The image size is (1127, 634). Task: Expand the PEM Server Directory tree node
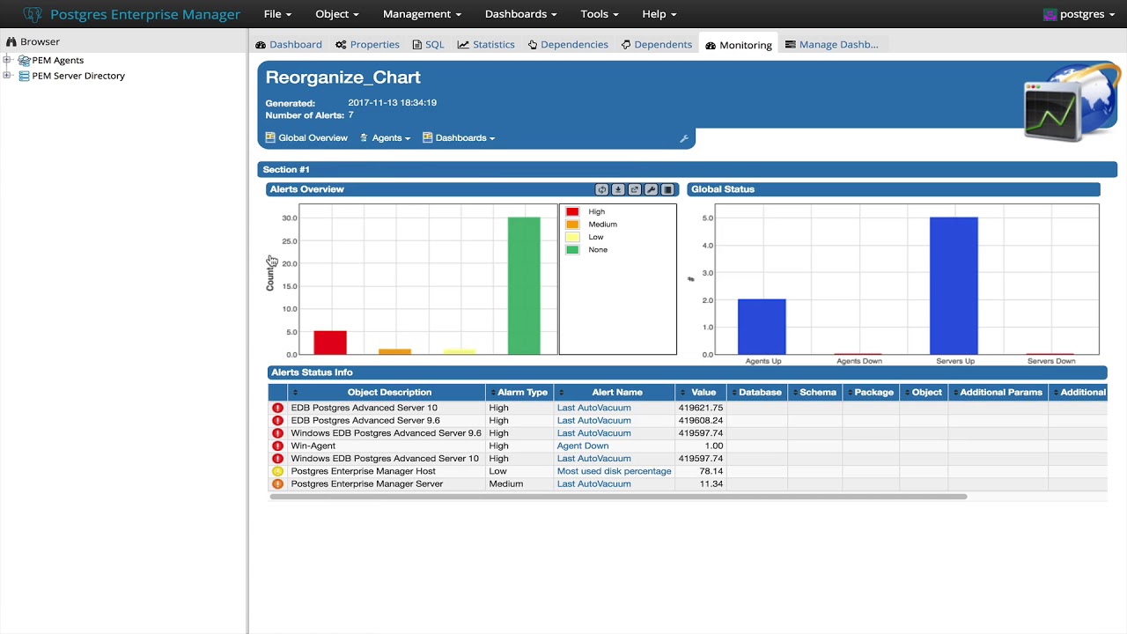(7, 76)
